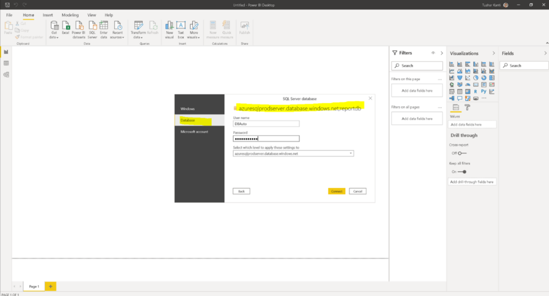Open the Format paint roller tab

coord(468,108)
